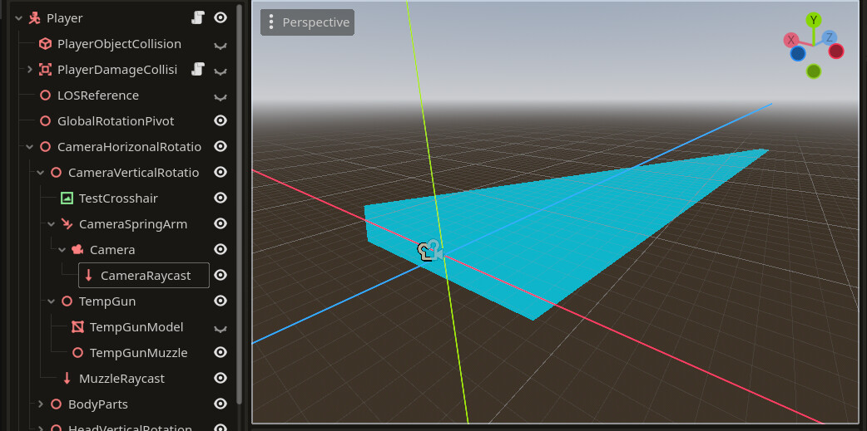The image size is (867, 431).
Task: Select the MuzzleRaycast label in tree
Action: click(121, 379)
